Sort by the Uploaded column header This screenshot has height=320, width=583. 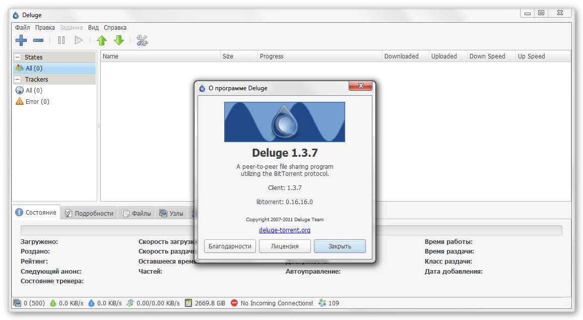(448, 56)
